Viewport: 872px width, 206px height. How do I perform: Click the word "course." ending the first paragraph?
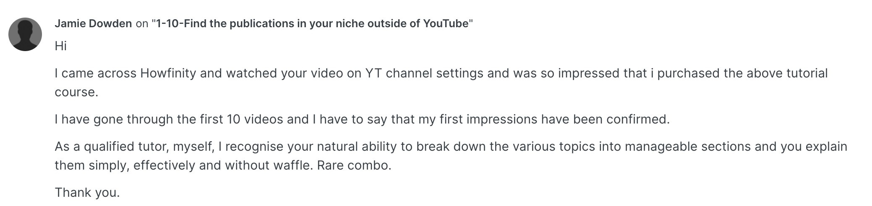(76, 92)
